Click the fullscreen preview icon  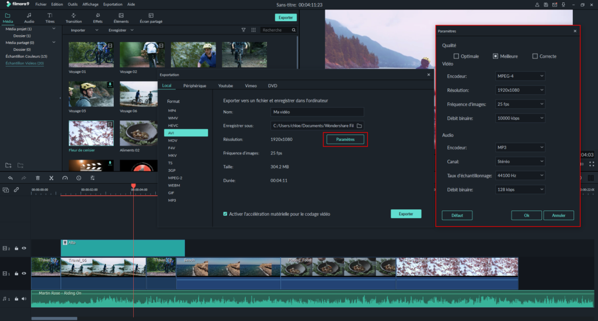pyautogui.click(x=592, y=164)
